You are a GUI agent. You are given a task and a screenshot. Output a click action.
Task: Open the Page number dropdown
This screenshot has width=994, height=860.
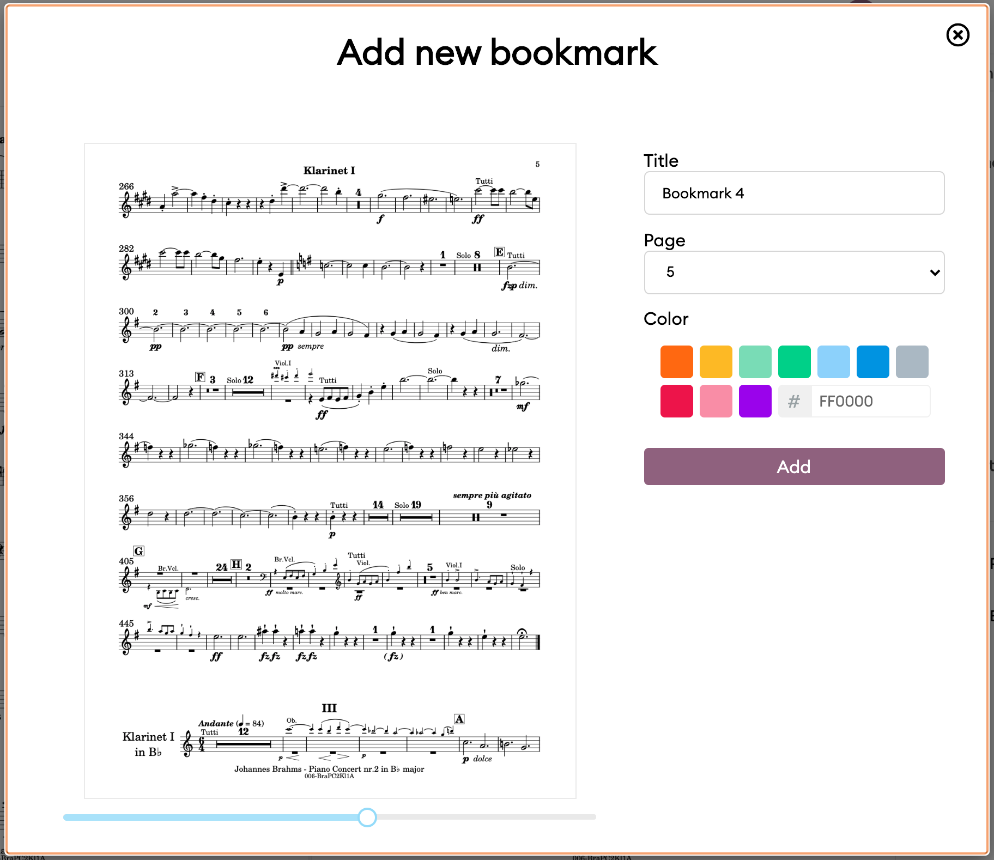tap(794, 272)
